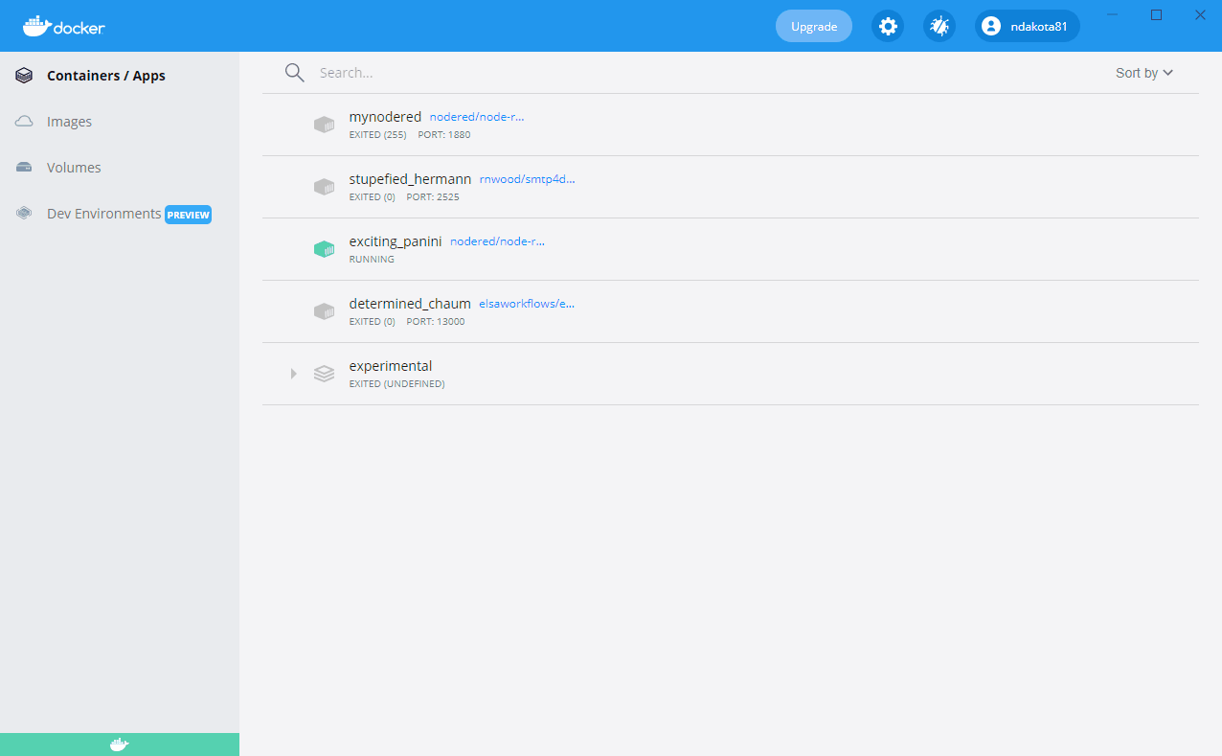Click the search magnifier icon

click(294, 72)
